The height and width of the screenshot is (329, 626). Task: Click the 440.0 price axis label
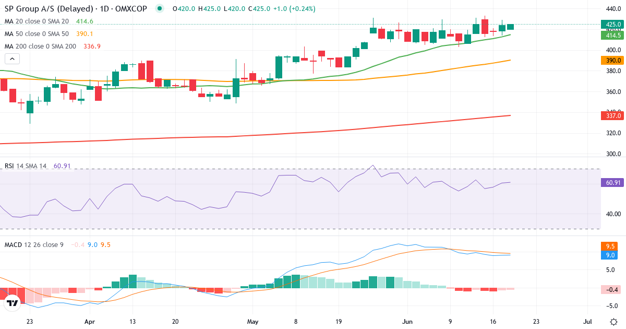pos(613,9)
